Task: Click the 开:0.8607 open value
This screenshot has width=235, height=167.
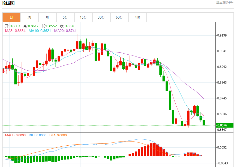Action: (x=13, y=26)
